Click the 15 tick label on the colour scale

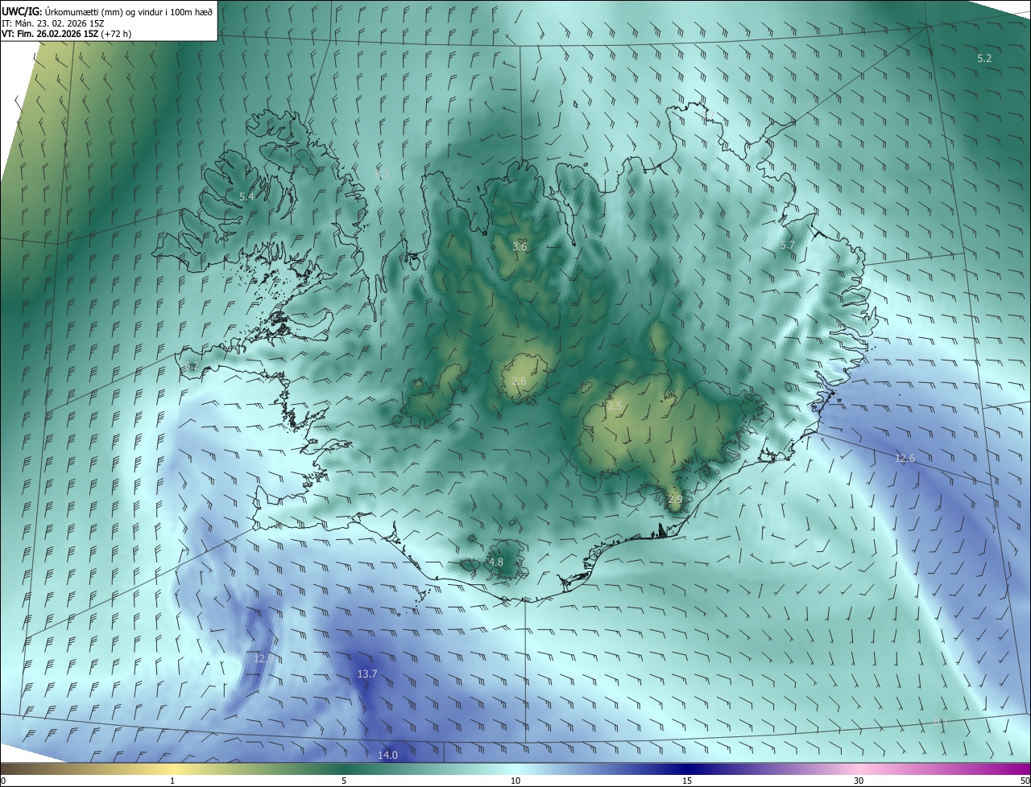coord(687,781)
